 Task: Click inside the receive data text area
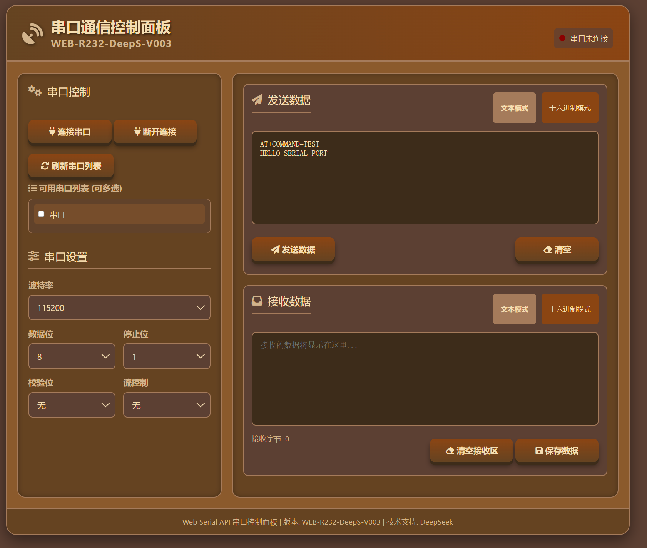(x=425, y=379)
